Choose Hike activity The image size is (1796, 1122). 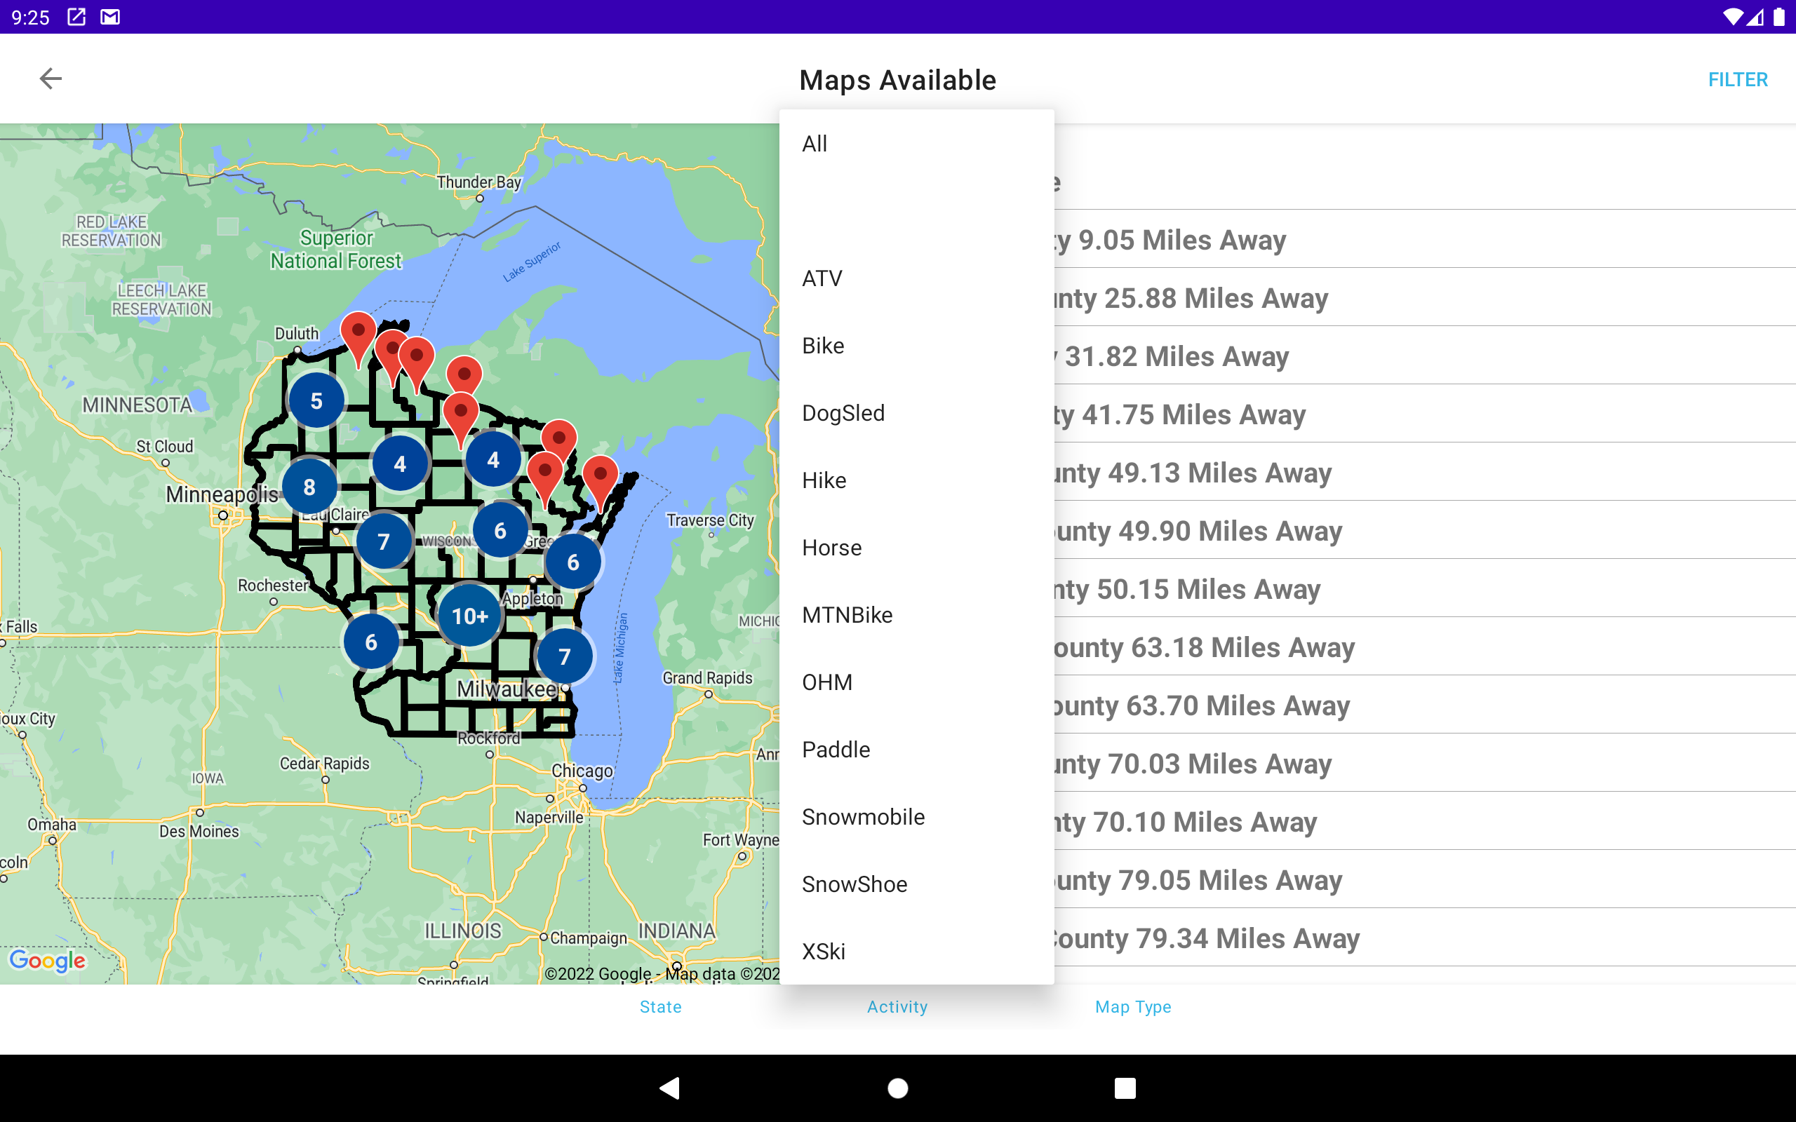pos(916,480)
